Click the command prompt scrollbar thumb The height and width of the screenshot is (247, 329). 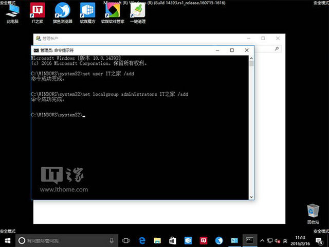click(x=251, y=63)
